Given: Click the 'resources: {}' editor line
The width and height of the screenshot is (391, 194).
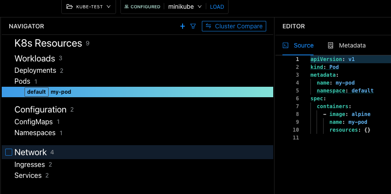Looking at the screenshot, I should (x=350, y=130).
